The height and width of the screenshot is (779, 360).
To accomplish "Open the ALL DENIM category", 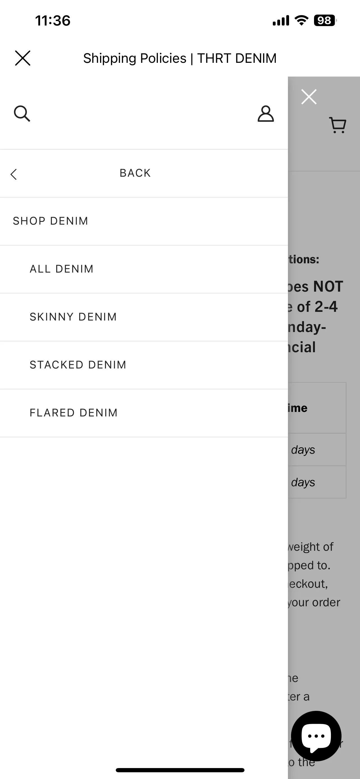I will coord(62,269).
